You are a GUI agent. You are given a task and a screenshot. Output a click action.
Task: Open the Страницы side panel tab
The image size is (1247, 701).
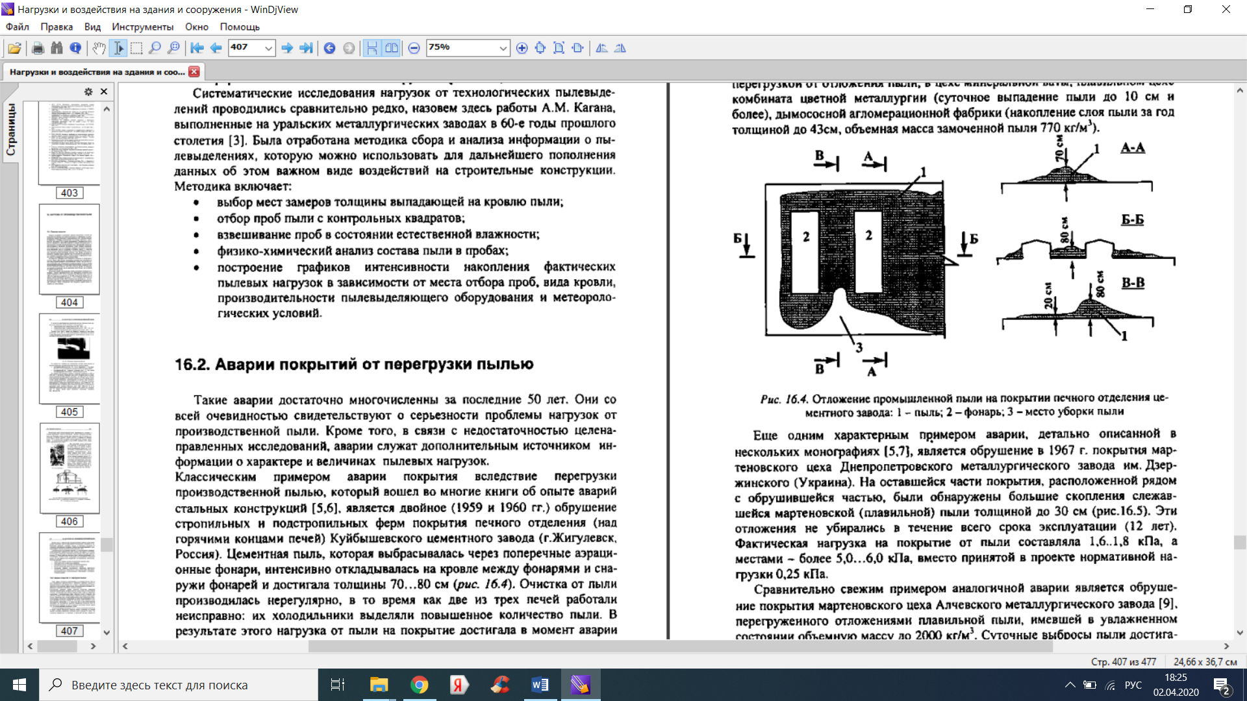coord(11,130)
